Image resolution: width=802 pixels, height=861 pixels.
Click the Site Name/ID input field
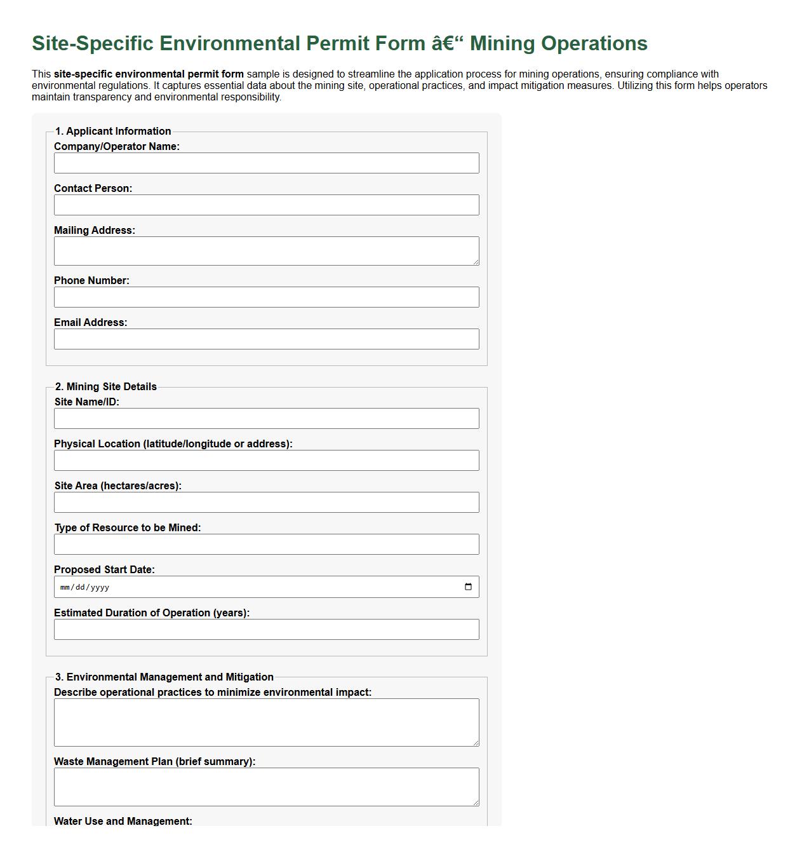tap(267, 418)
